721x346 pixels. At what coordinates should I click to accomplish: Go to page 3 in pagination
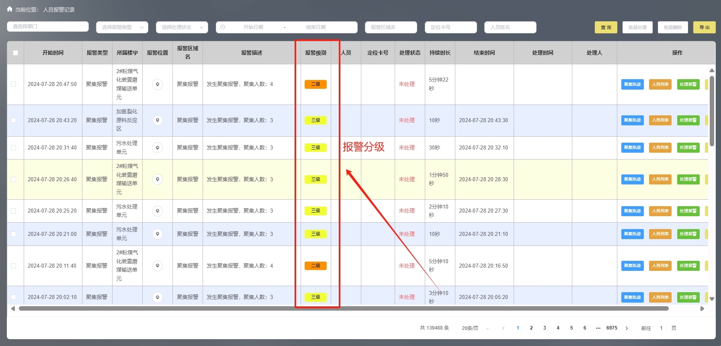[x=545, y=328]
